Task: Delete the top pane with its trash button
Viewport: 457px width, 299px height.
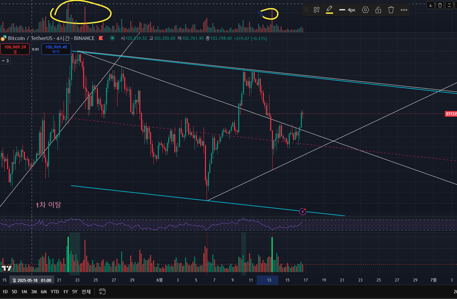Action: pos(440,5)
